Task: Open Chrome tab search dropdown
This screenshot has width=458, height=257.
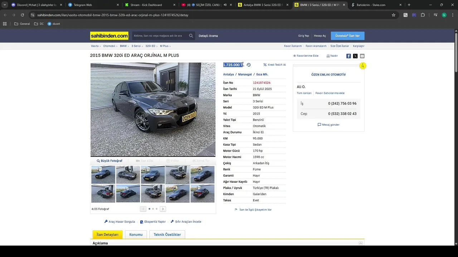Action: click(5, 5)
